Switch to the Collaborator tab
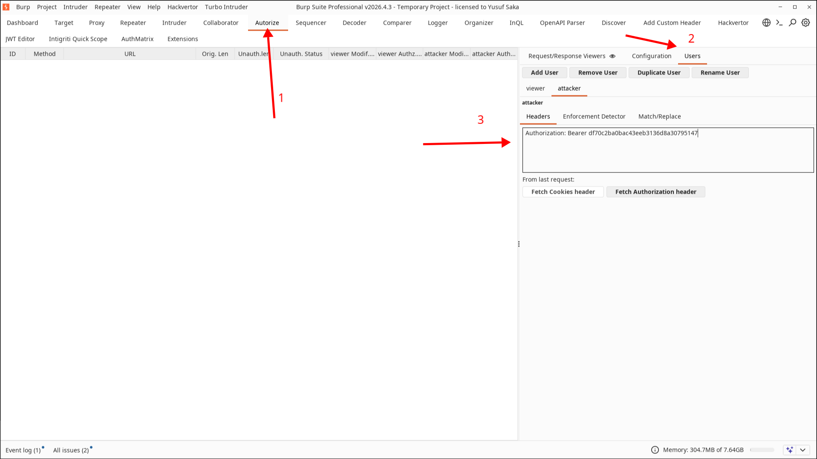The width and height of the screenshot is (817, 459). [221, 23]
